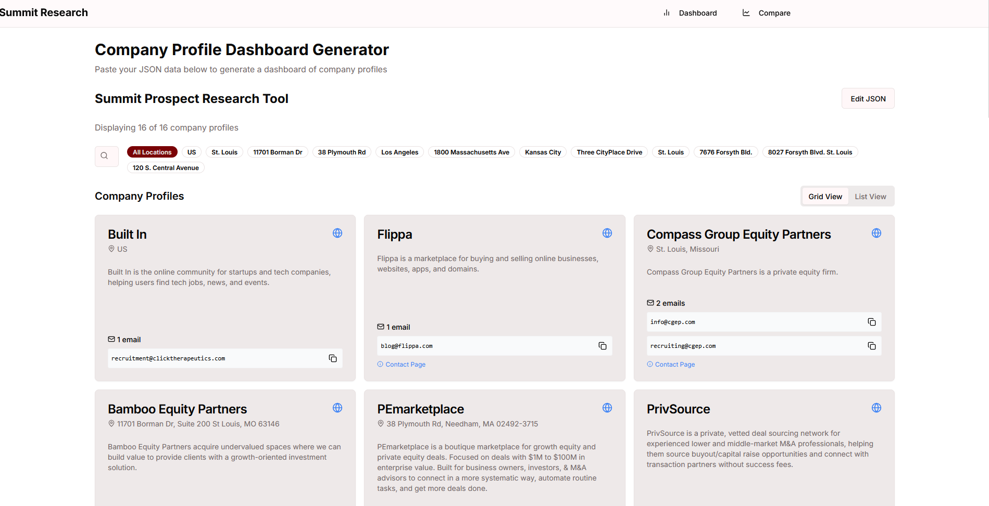Image resolution: width=989 pixels, height=506 pixels.
Task: Filter companies by Kansas City
Action: [x=543, y=152]
